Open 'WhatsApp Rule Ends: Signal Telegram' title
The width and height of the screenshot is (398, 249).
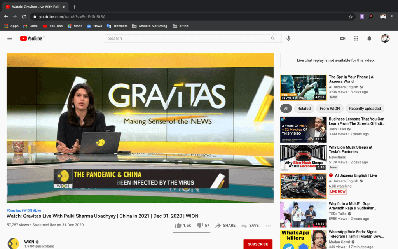(x=356, y=234)
